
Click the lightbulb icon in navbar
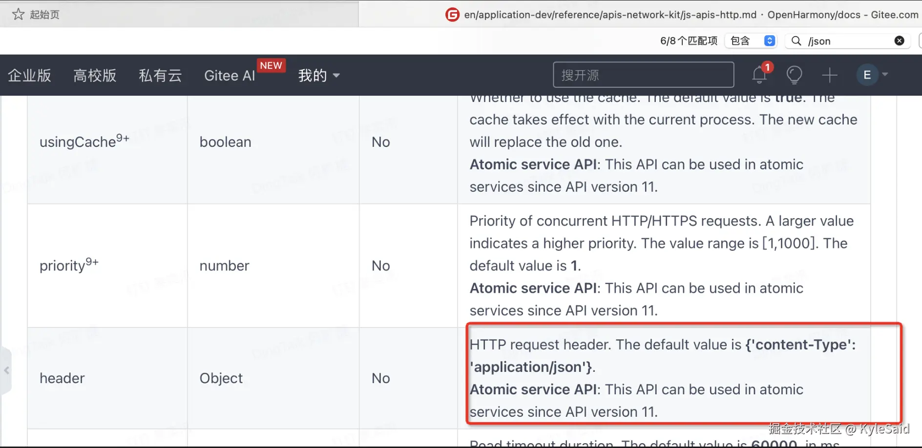point(794,75)
